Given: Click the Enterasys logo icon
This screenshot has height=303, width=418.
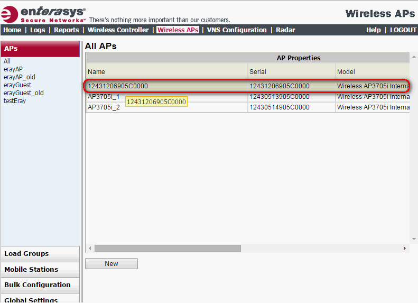Looking at the screenshot, I should 10,14.
